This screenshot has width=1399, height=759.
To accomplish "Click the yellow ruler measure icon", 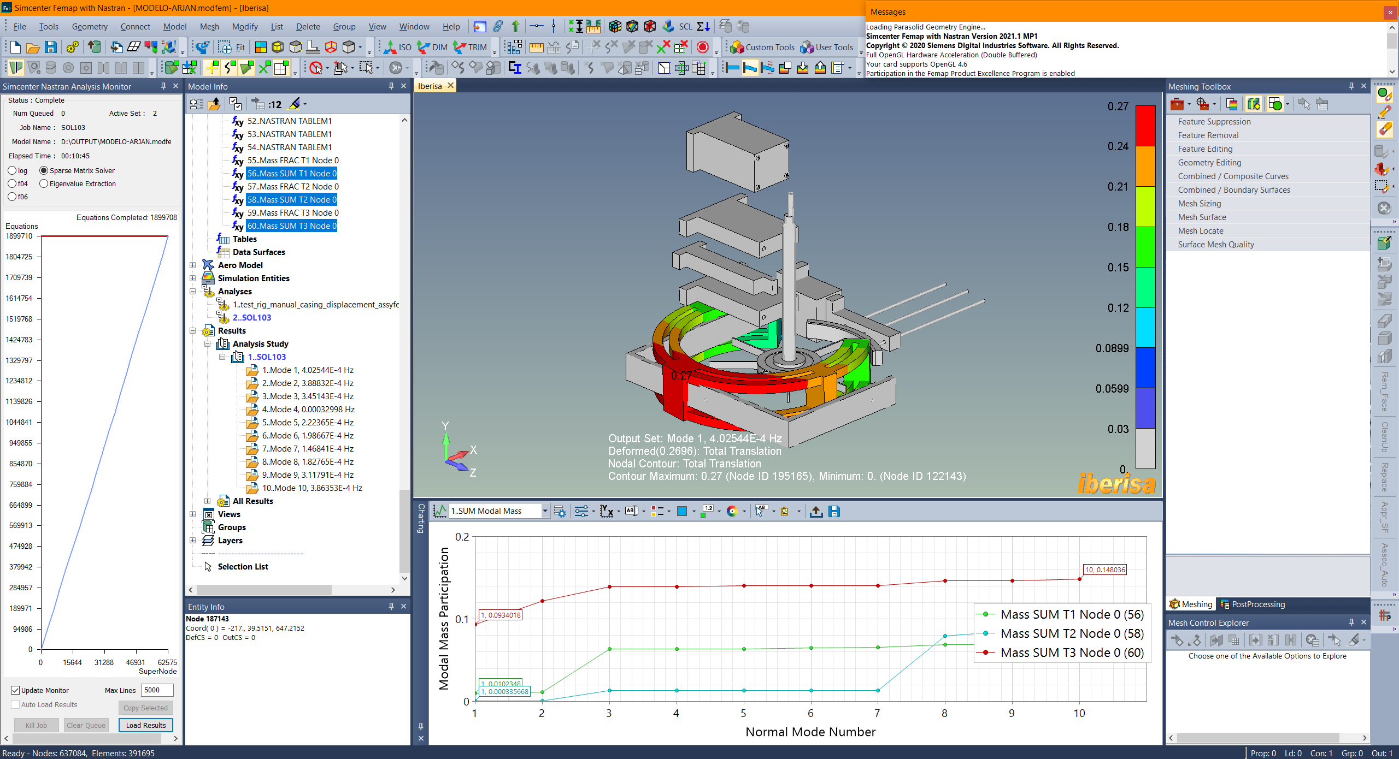I will coord(536,48).
